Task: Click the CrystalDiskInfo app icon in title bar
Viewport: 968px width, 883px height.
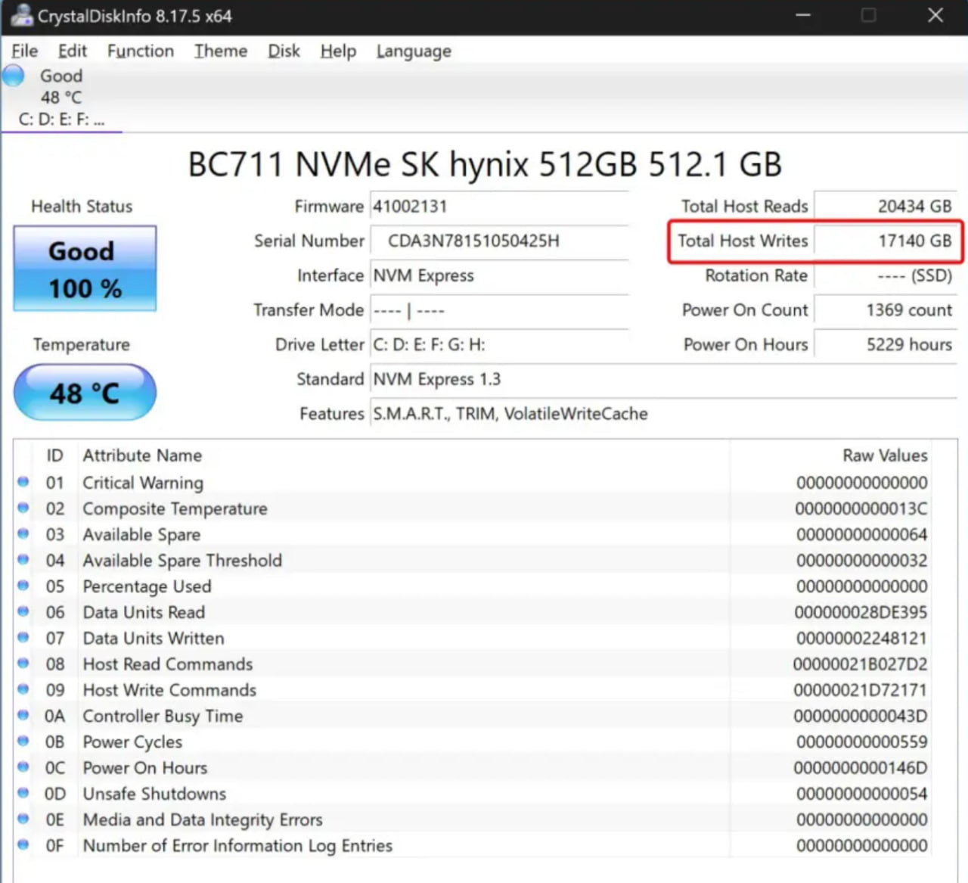Action: pos(21,16)
